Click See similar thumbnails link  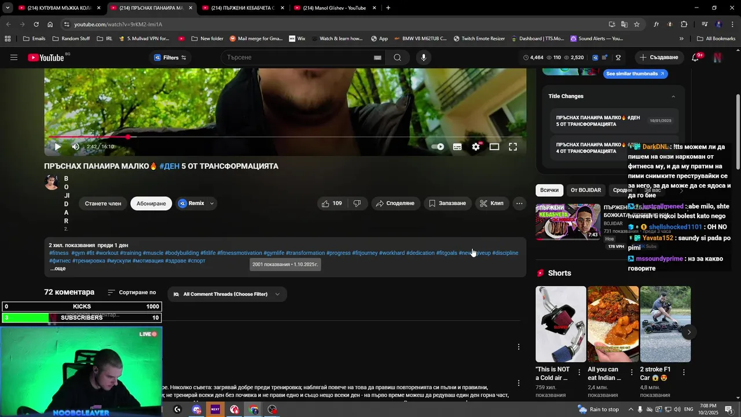635,74
